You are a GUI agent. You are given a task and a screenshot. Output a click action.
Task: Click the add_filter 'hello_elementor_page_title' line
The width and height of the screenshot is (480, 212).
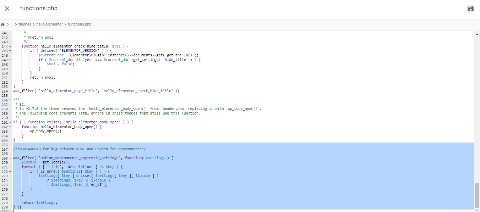tap(96, 91)
